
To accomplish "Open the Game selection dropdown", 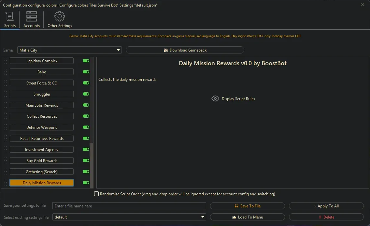I will [x=118, y=50].
